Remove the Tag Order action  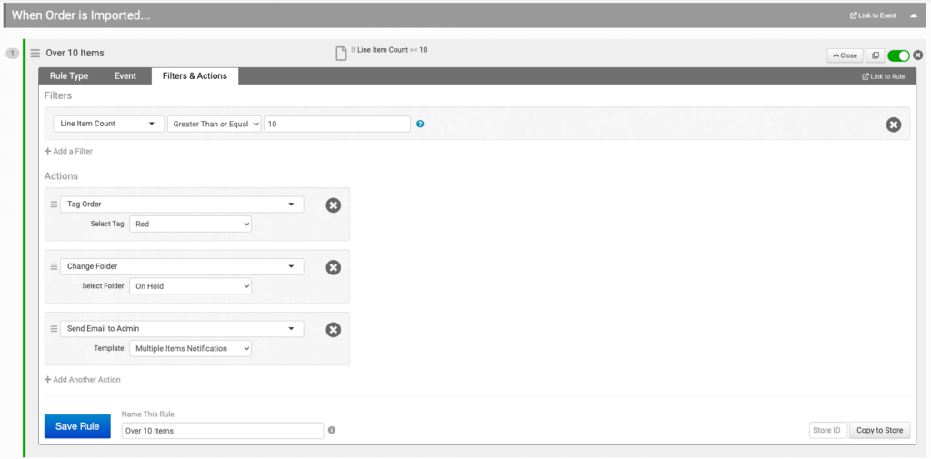[x=333, y=205]
